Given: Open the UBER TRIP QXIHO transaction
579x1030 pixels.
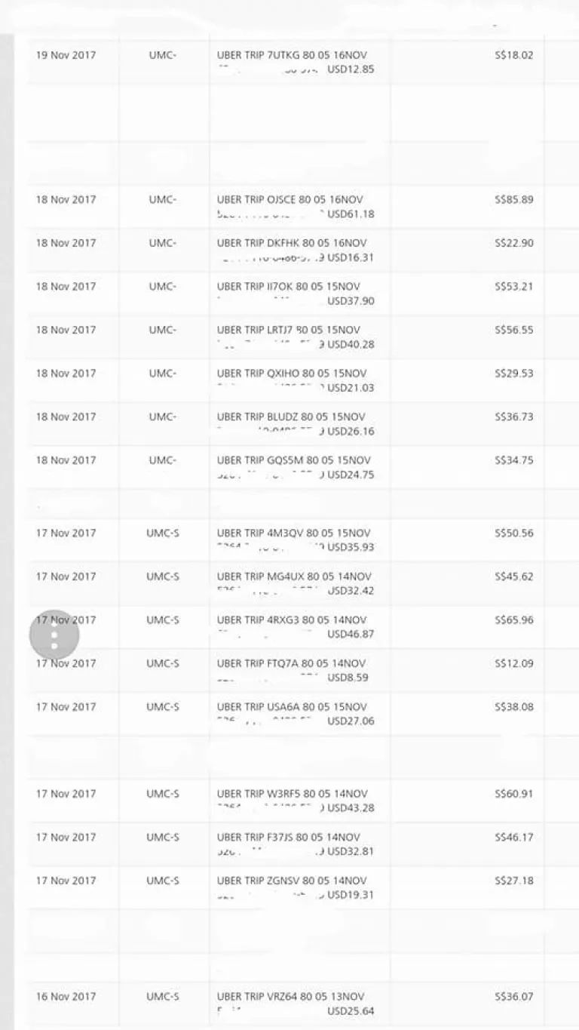Looking at the screenshot, I should coord(292,374).
